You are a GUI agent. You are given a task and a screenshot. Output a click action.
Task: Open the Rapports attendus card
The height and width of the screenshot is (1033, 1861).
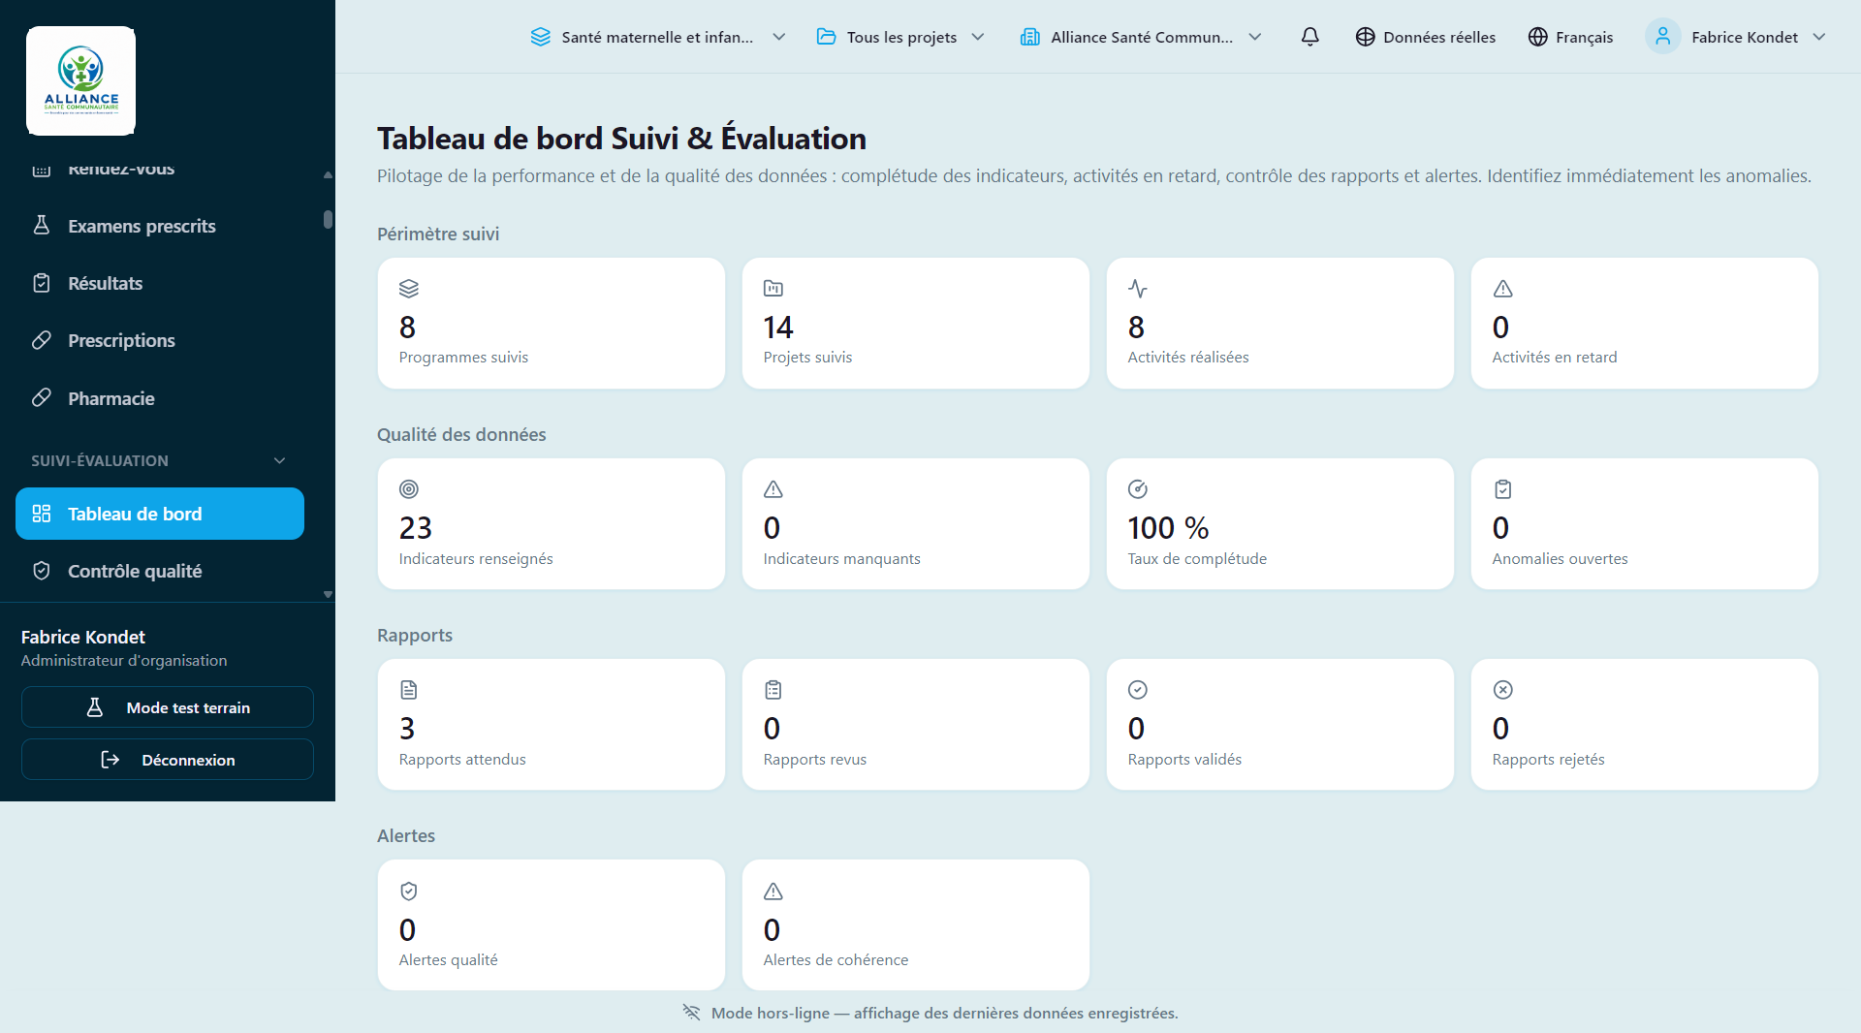point(552,725)
